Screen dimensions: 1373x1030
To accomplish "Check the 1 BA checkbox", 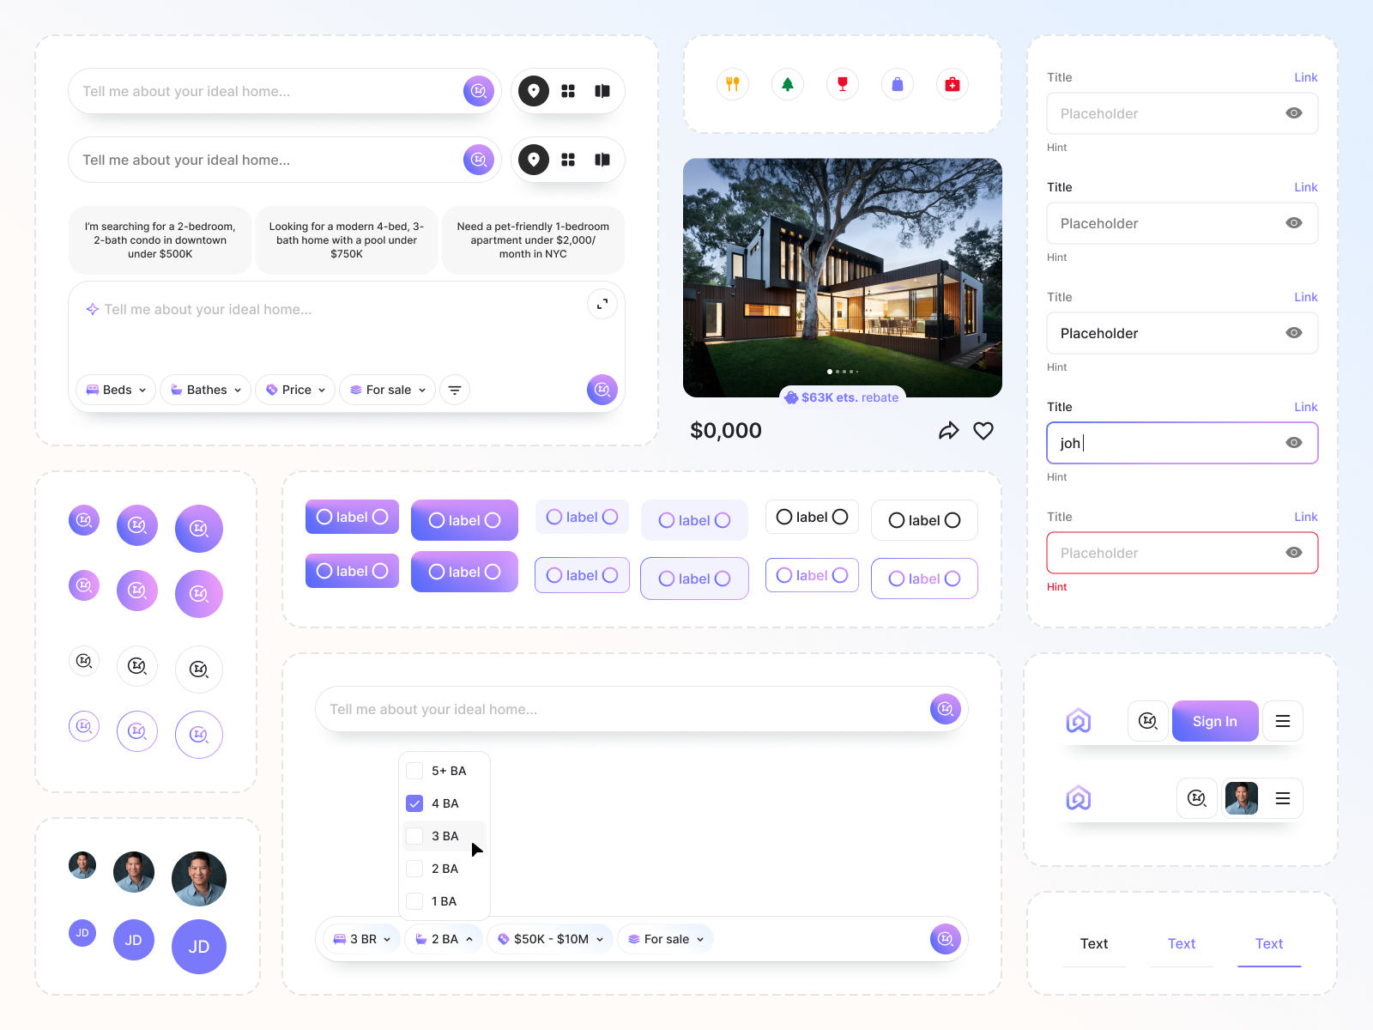I will [414, 901].
